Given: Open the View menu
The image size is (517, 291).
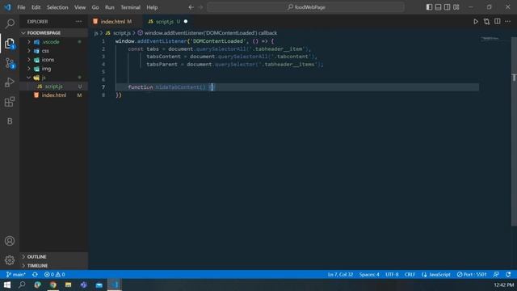Looking at the screenshot, I should click(80, 7).
